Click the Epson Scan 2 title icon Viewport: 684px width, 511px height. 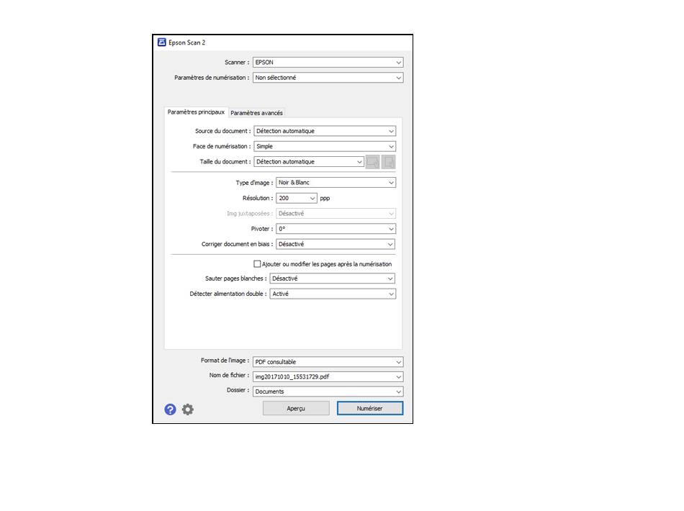[162, 42]
